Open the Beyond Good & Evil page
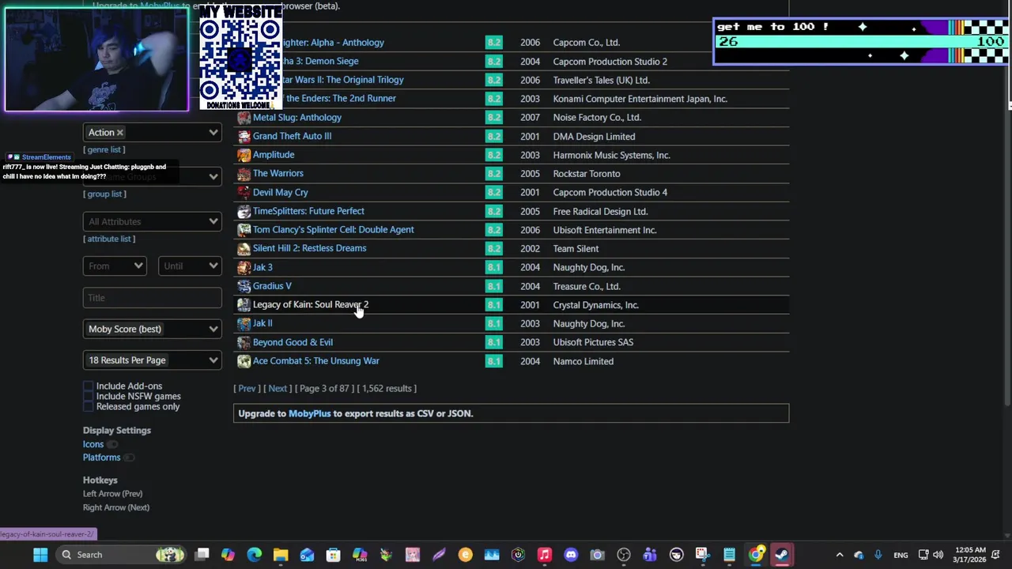The height and width of the screenshot is (569, 1012). tap(293, 342)
